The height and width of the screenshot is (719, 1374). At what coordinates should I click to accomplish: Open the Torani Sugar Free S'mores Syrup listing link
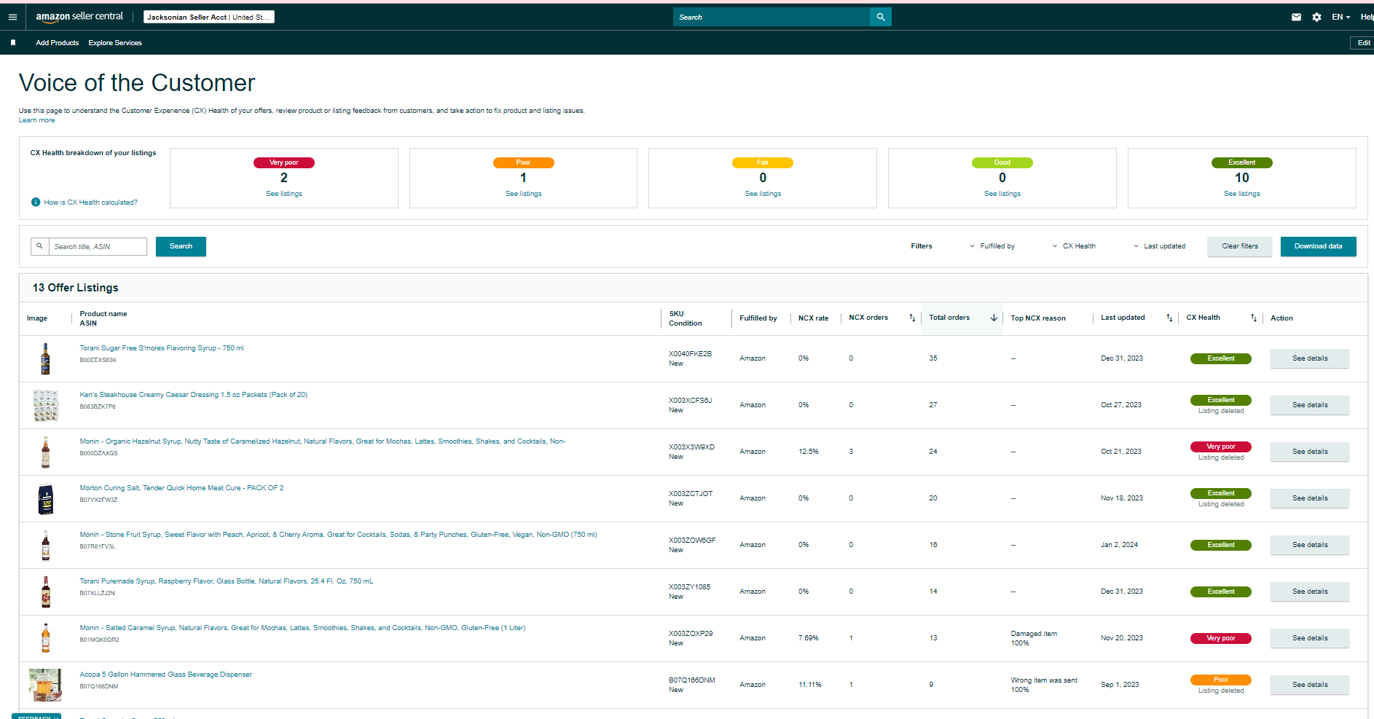point(162,348)
